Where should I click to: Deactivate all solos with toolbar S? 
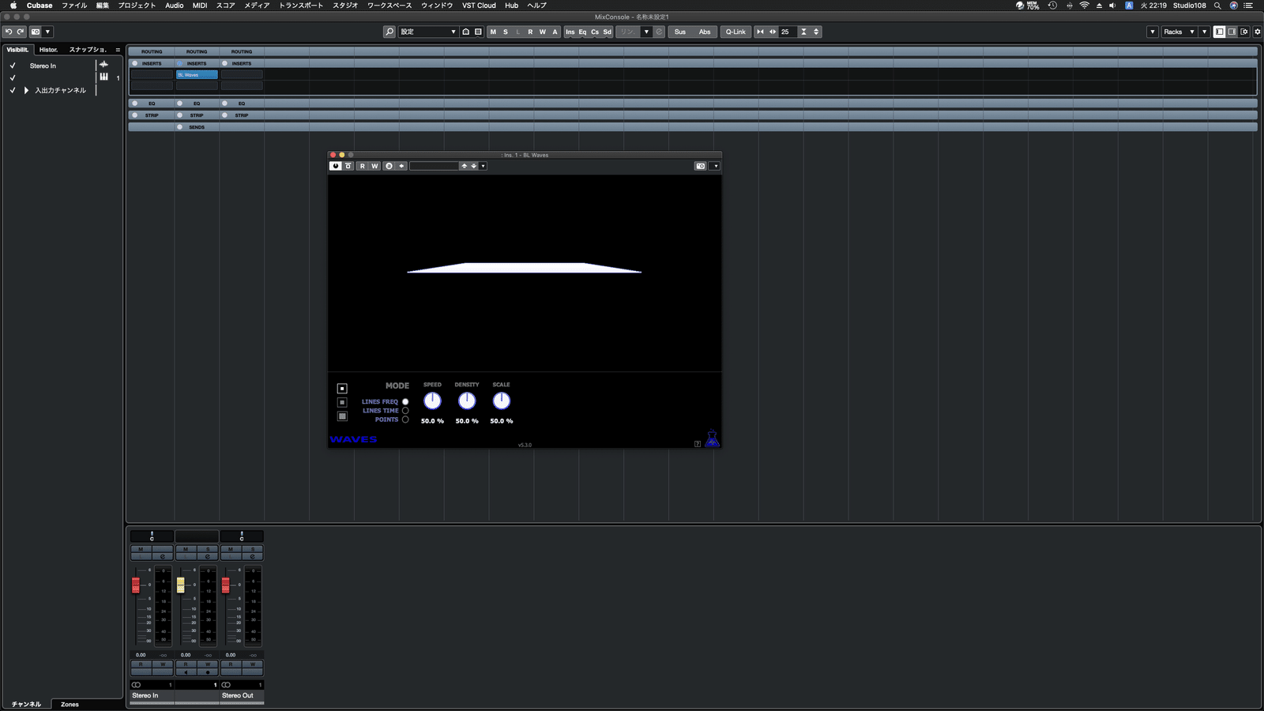click(x=506, y=32)
